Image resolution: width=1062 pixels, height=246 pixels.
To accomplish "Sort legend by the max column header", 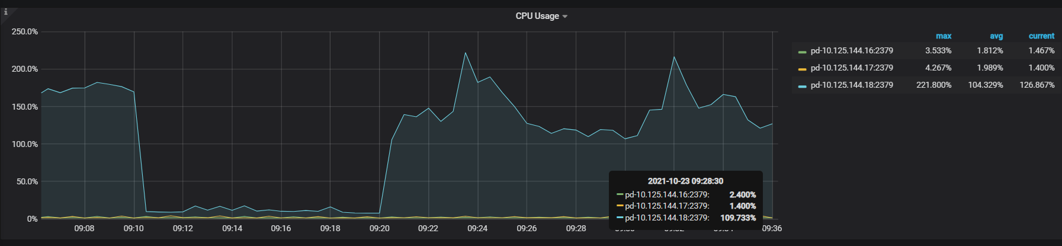I will tap(944, 36).
